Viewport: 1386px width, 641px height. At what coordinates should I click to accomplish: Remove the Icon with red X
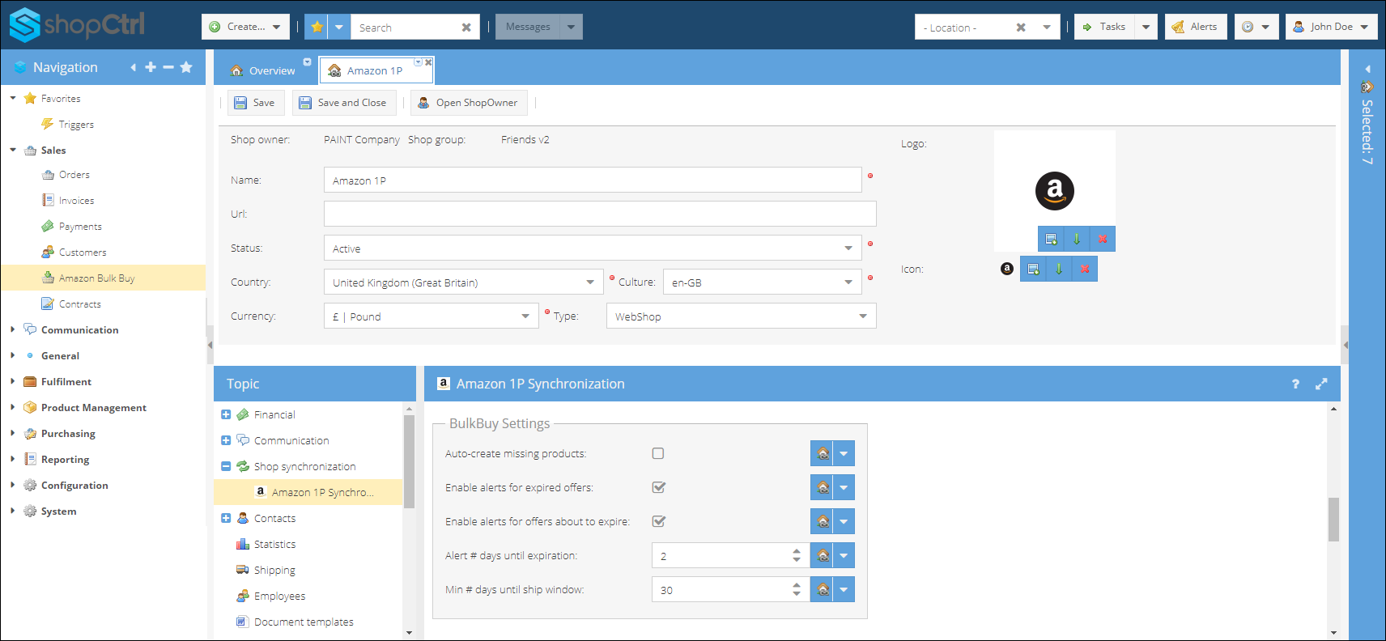click(x=1085, y=269)
